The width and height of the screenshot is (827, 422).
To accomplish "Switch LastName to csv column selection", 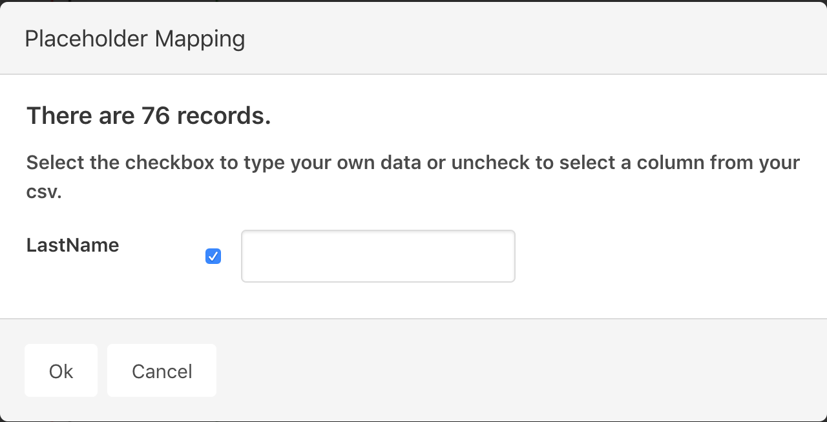I will [213, 256].
